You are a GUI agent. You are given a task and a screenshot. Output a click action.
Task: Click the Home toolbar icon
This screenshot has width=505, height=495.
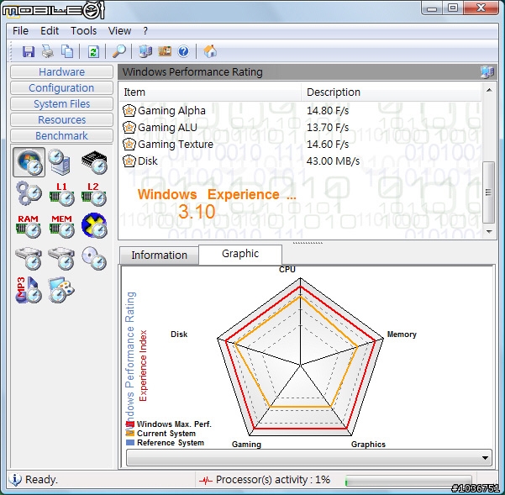pyautogui.click(x=210, y=51)
